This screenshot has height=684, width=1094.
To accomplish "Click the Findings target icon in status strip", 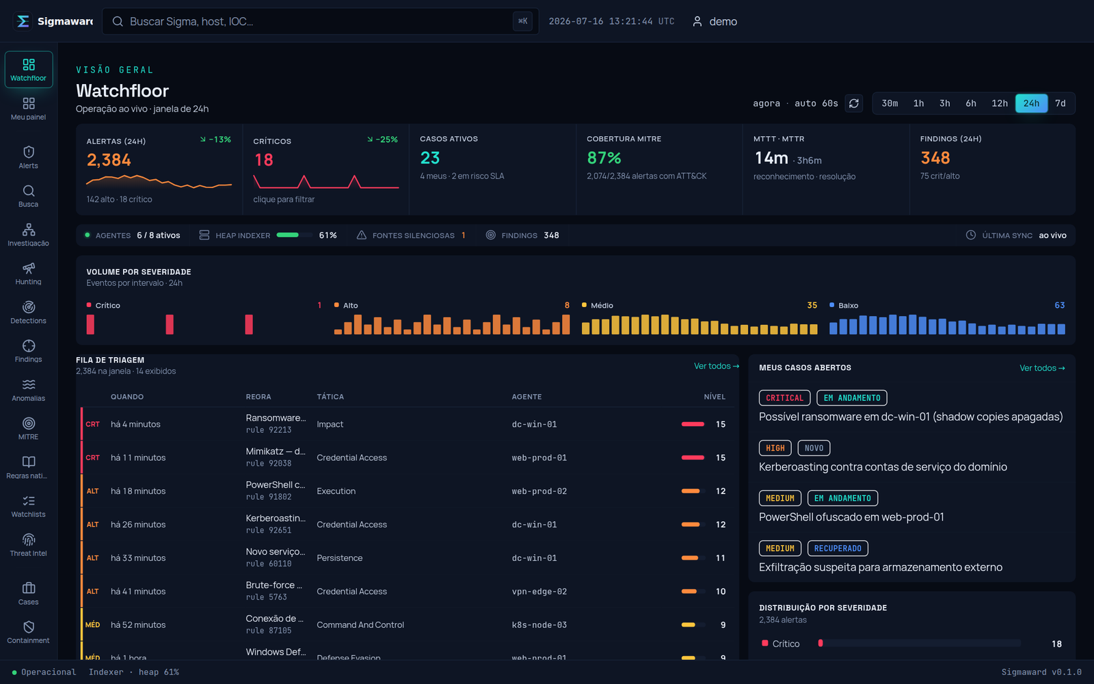I will [x=491, y=235].
